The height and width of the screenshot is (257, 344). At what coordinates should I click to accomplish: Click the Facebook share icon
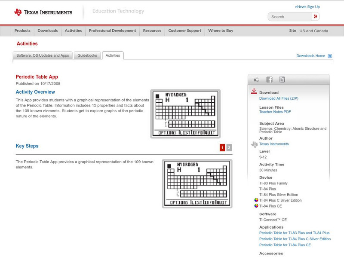tap(269, 79)
